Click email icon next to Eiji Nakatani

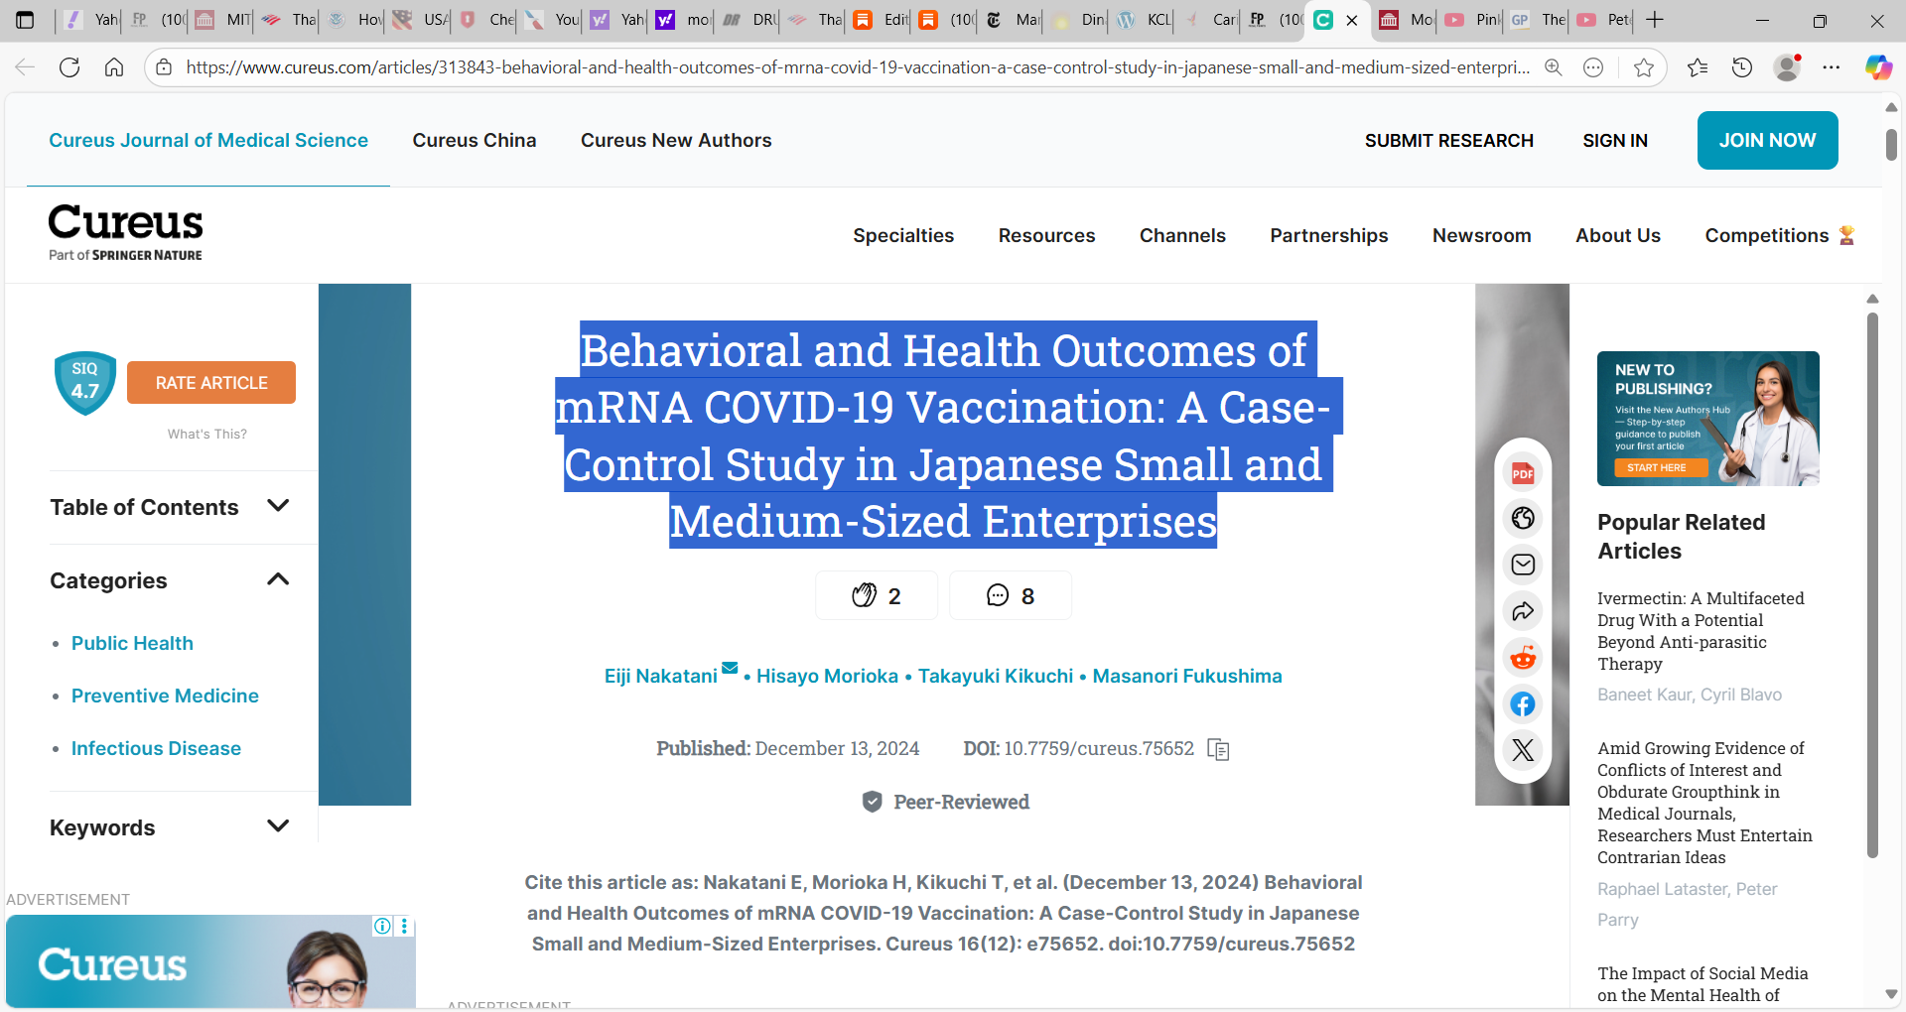730,668
